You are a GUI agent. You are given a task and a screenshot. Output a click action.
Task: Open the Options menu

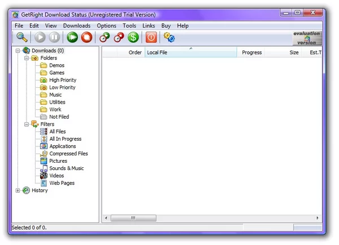[107, 26]
